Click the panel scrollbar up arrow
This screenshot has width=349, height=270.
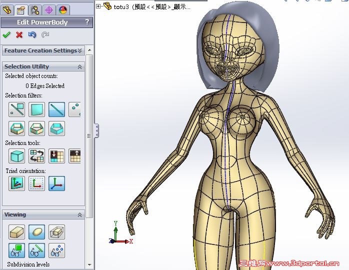click(x=89, y=50)
